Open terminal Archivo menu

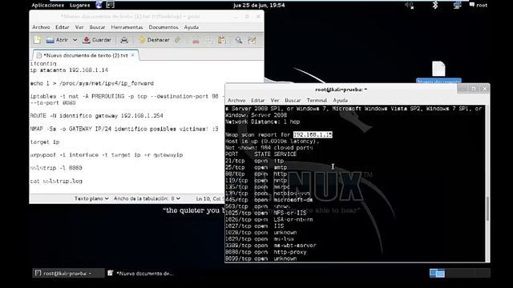pos(236,100)
